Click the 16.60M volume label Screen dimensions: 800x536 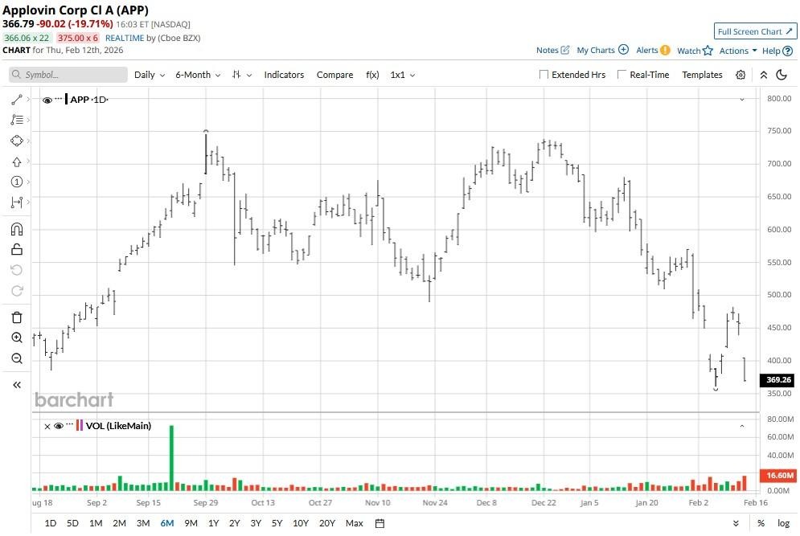pos(778,475)
